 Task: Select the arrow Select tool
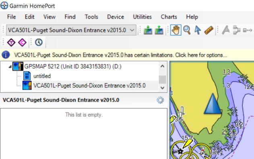(198, 30)
